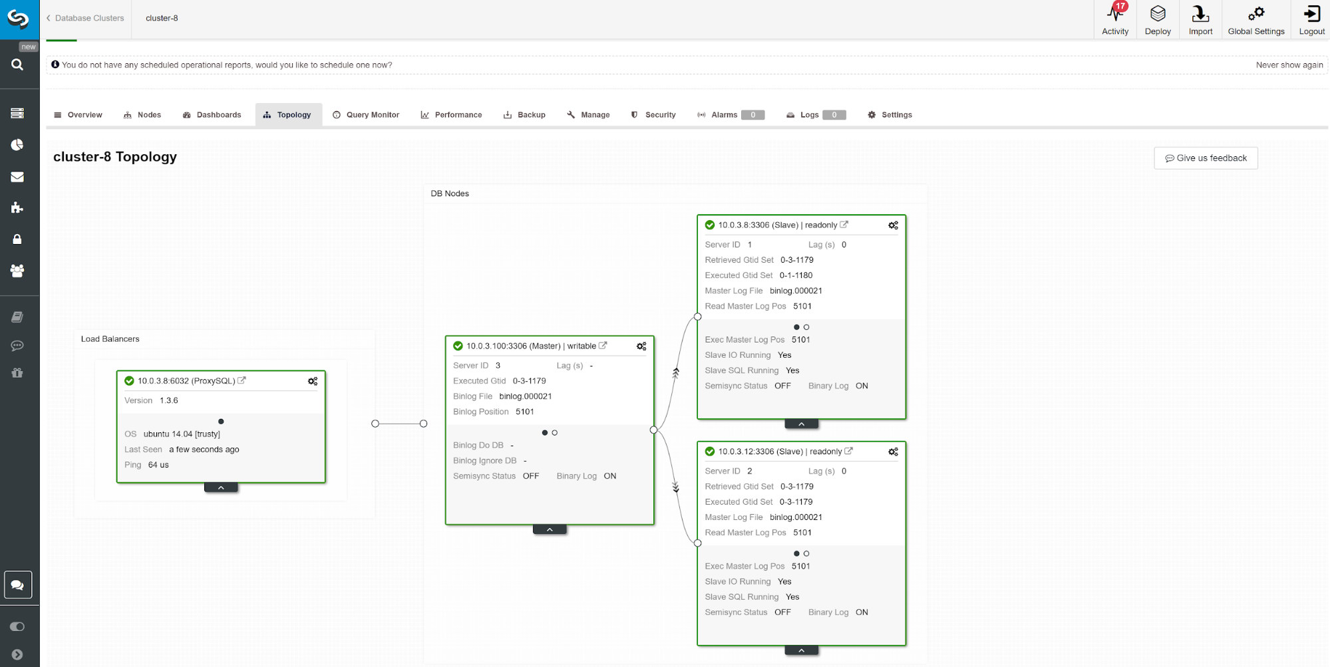Open the Activity monitor icon

click(1115, 19)
